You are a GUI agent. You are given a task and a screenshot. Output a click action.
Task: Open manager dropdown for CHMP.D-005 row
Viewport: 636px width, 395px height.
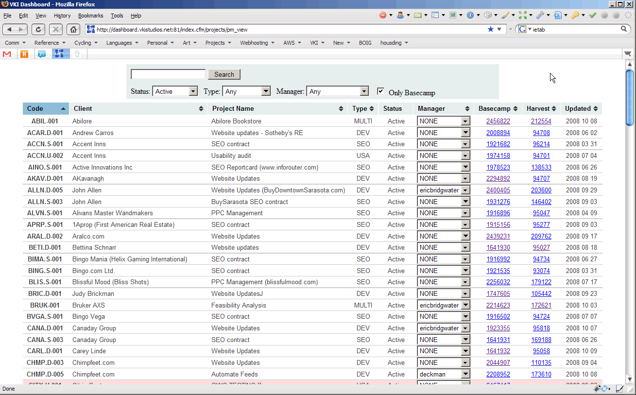point(444,374)
